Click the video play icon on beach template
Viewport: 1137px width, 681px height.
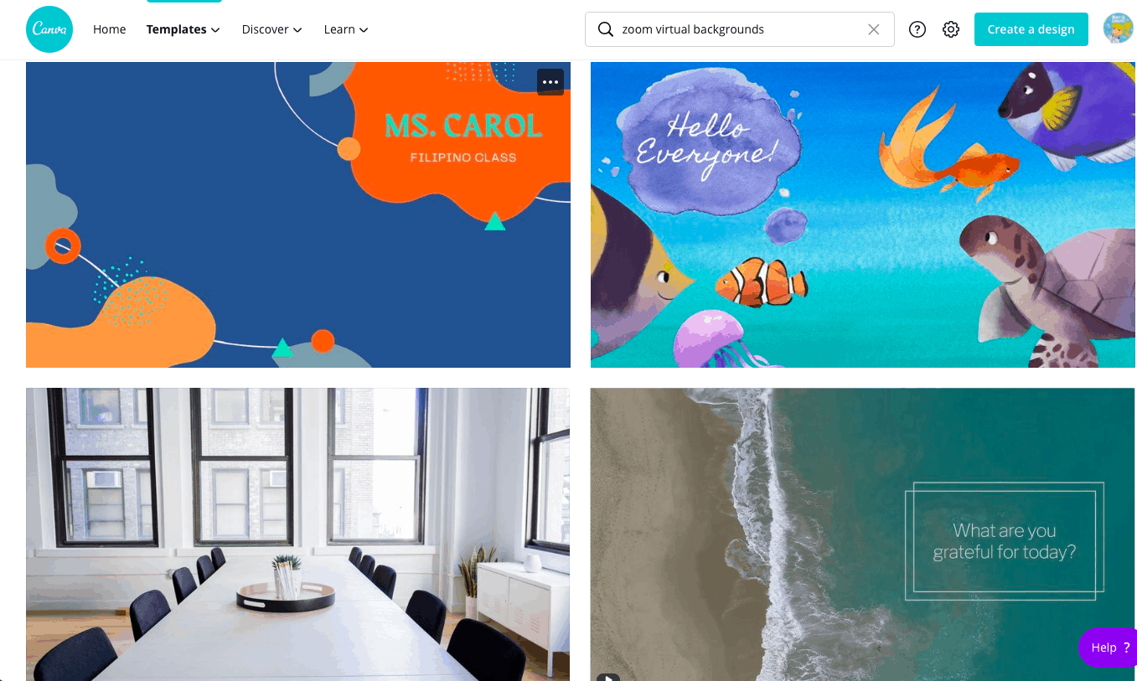point(608,677)
